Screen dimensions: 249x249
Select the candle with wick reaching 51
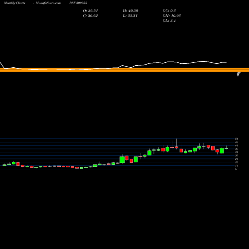(x=176, y=147)
